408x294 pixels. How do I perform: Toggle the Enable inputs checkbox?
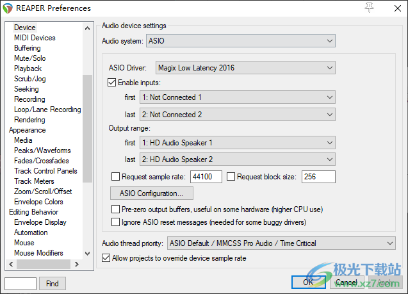coord(113,83)
